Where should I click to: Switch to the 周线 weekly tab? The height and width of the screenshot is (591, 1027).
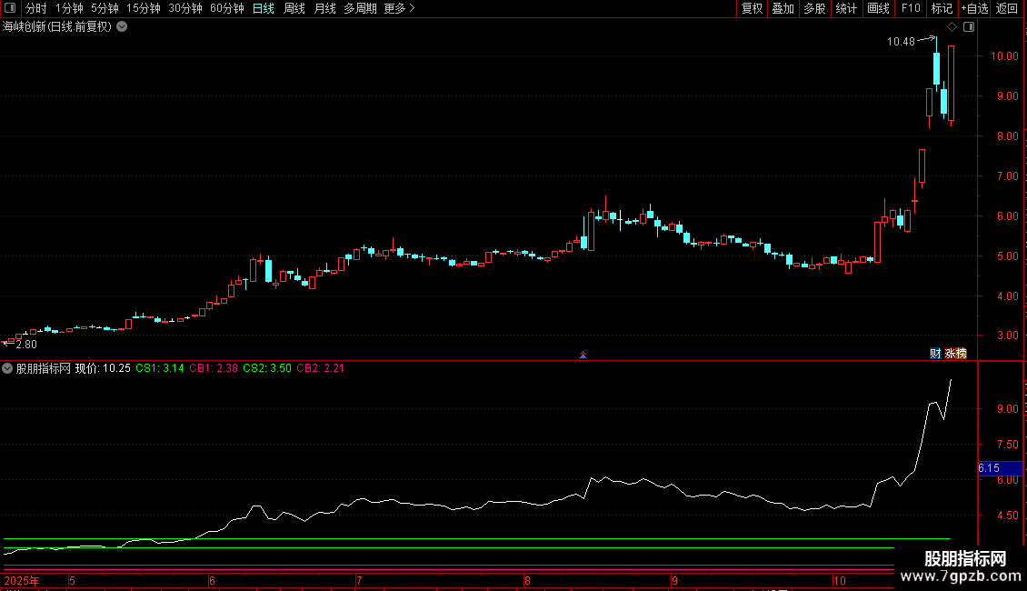294,8
